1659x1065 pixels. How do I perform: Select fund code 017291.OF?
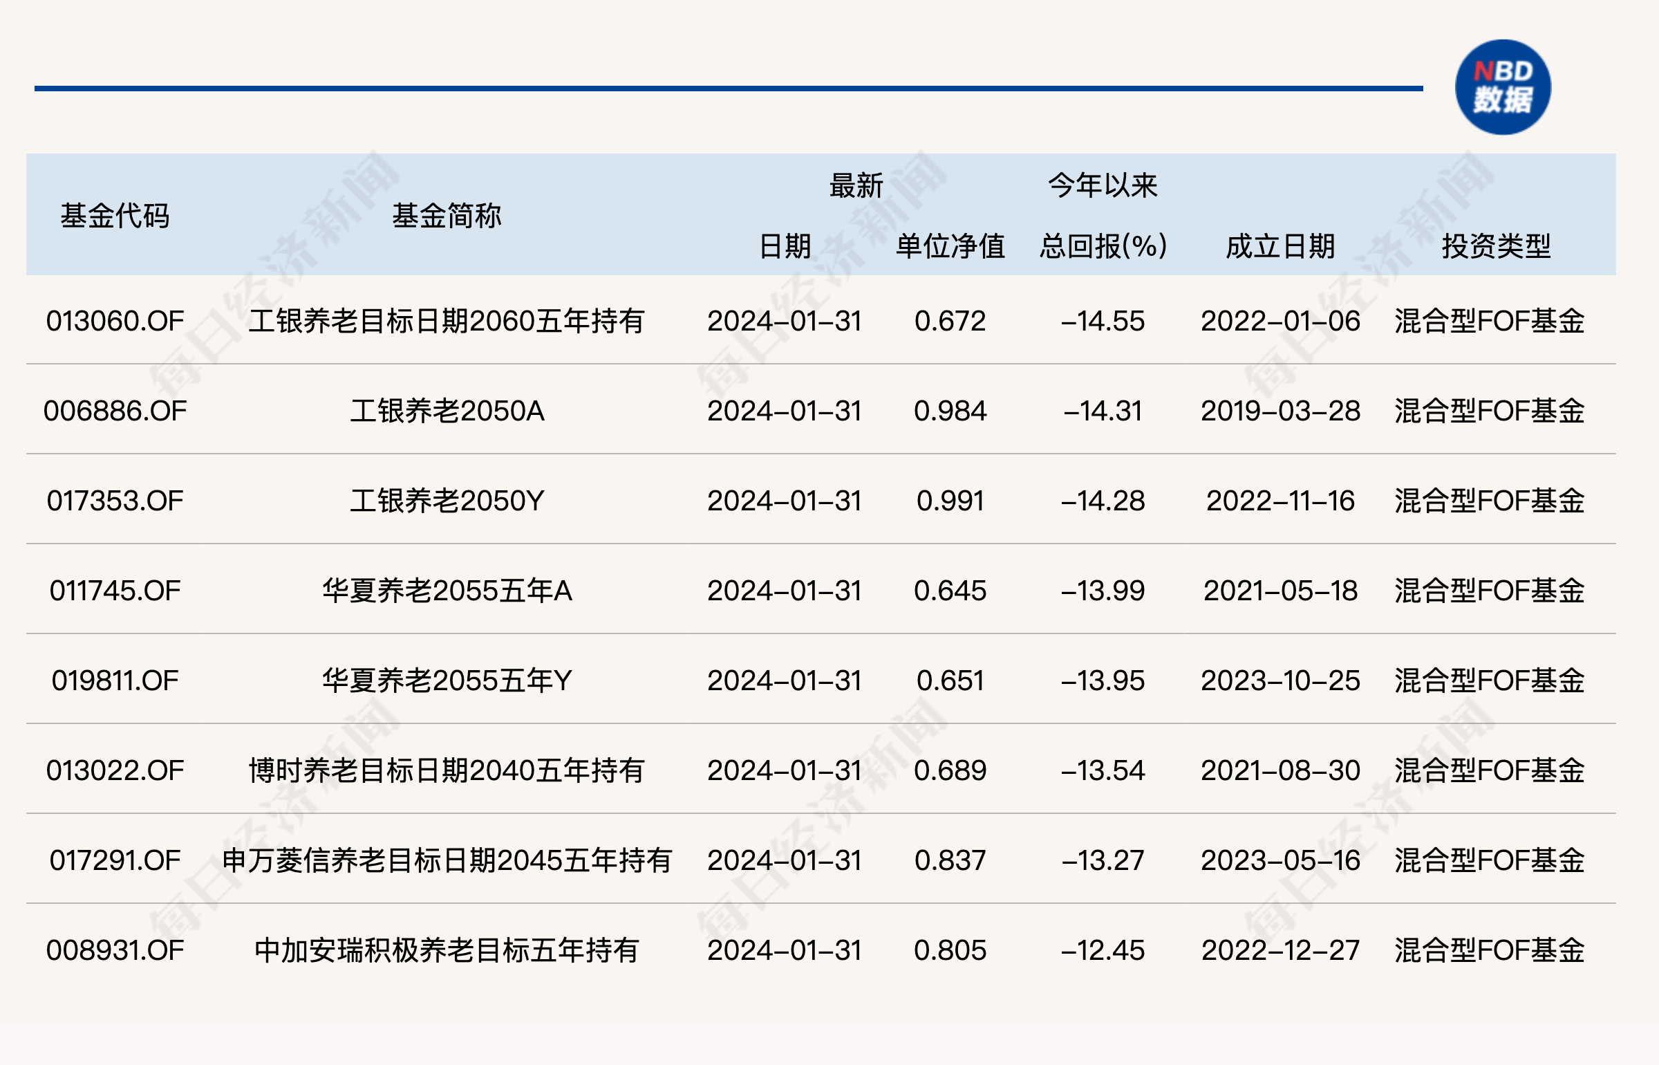(115, 860)
